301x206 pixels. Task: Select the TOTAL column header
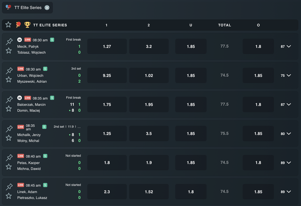coord(224,25)
